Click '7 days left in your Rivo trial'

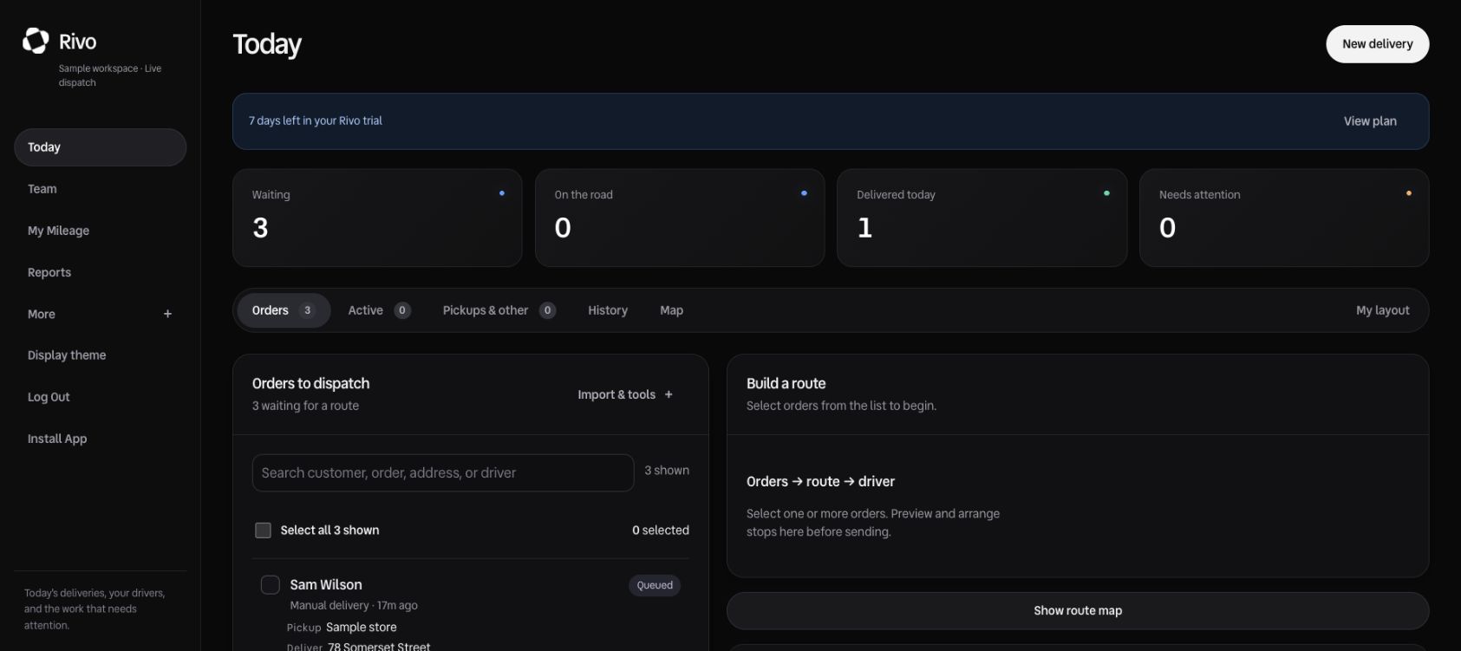(x=316, y=121)
